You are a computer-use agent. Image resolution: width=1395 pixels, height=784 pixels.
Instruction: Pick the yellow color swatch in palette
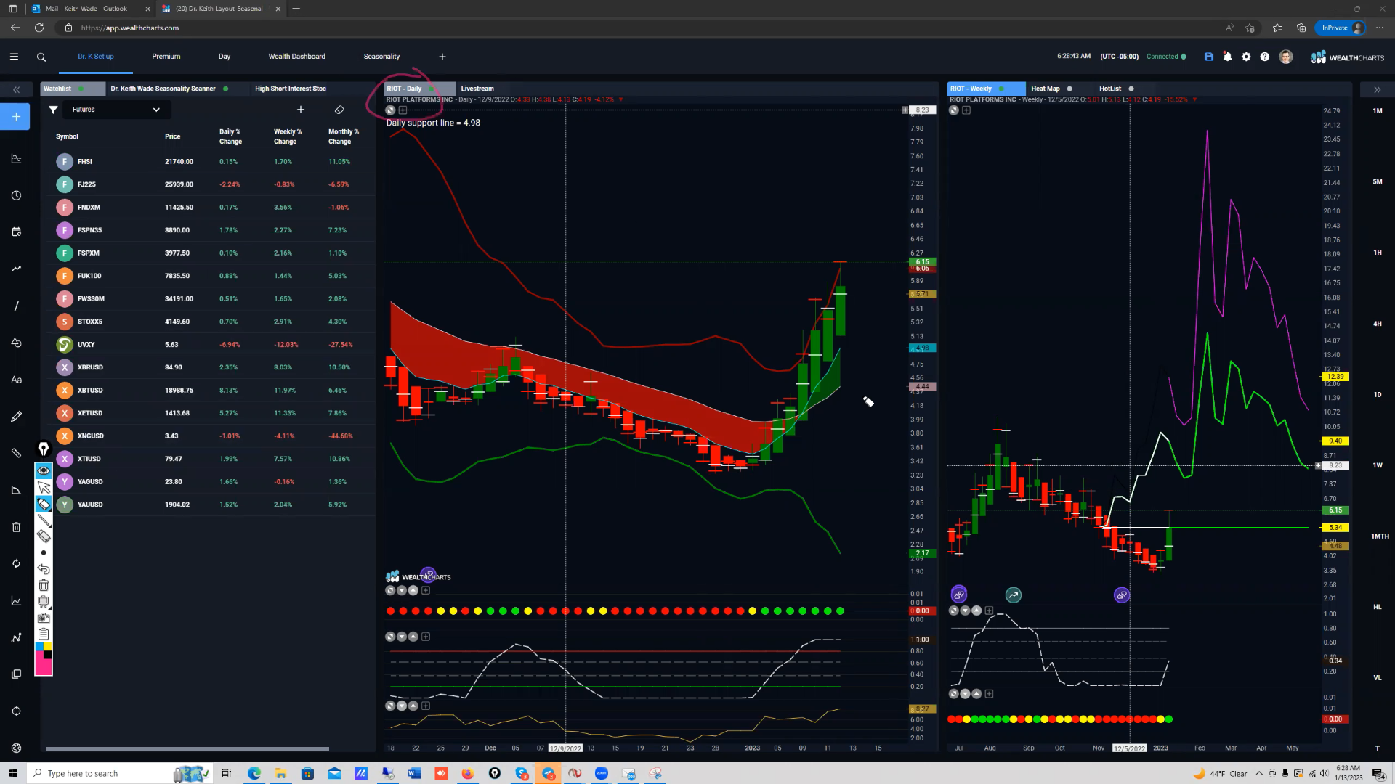point(48,647)
